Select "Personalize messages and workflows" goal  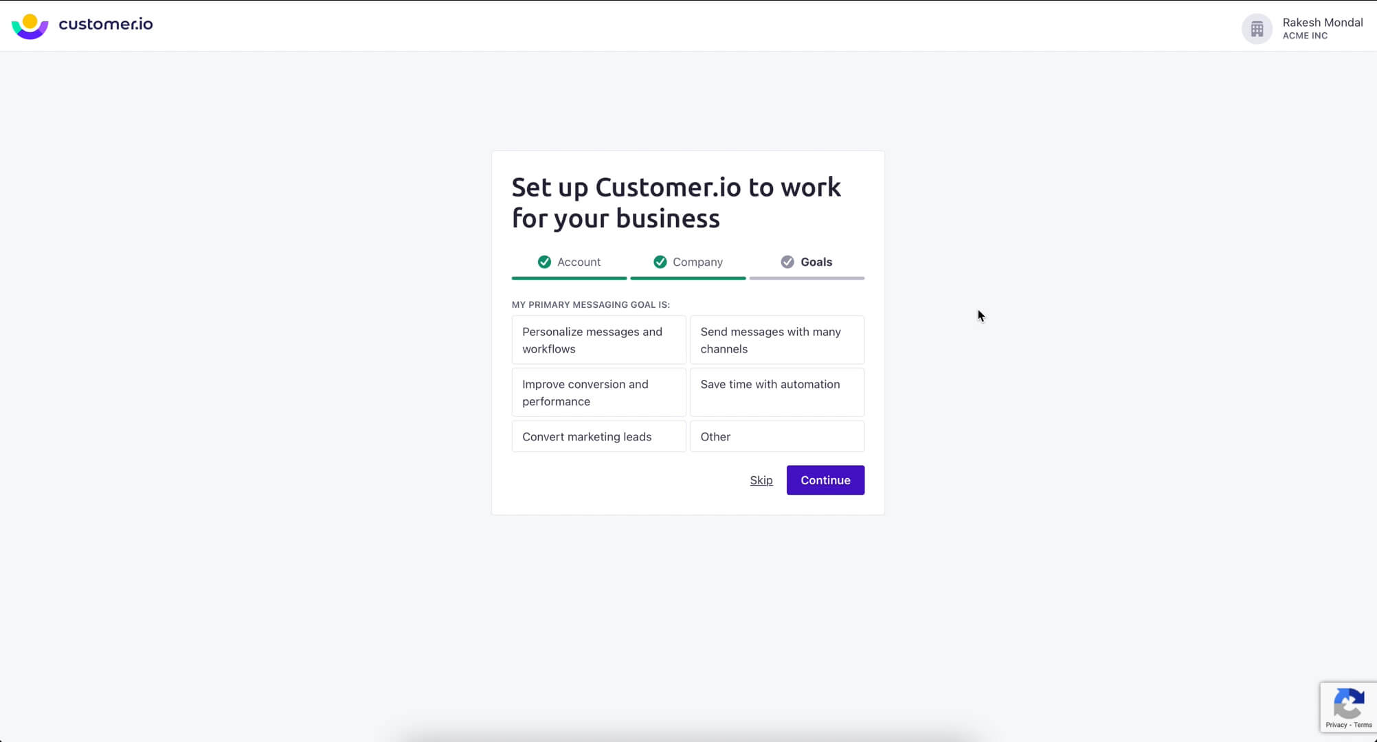point(598,340)
